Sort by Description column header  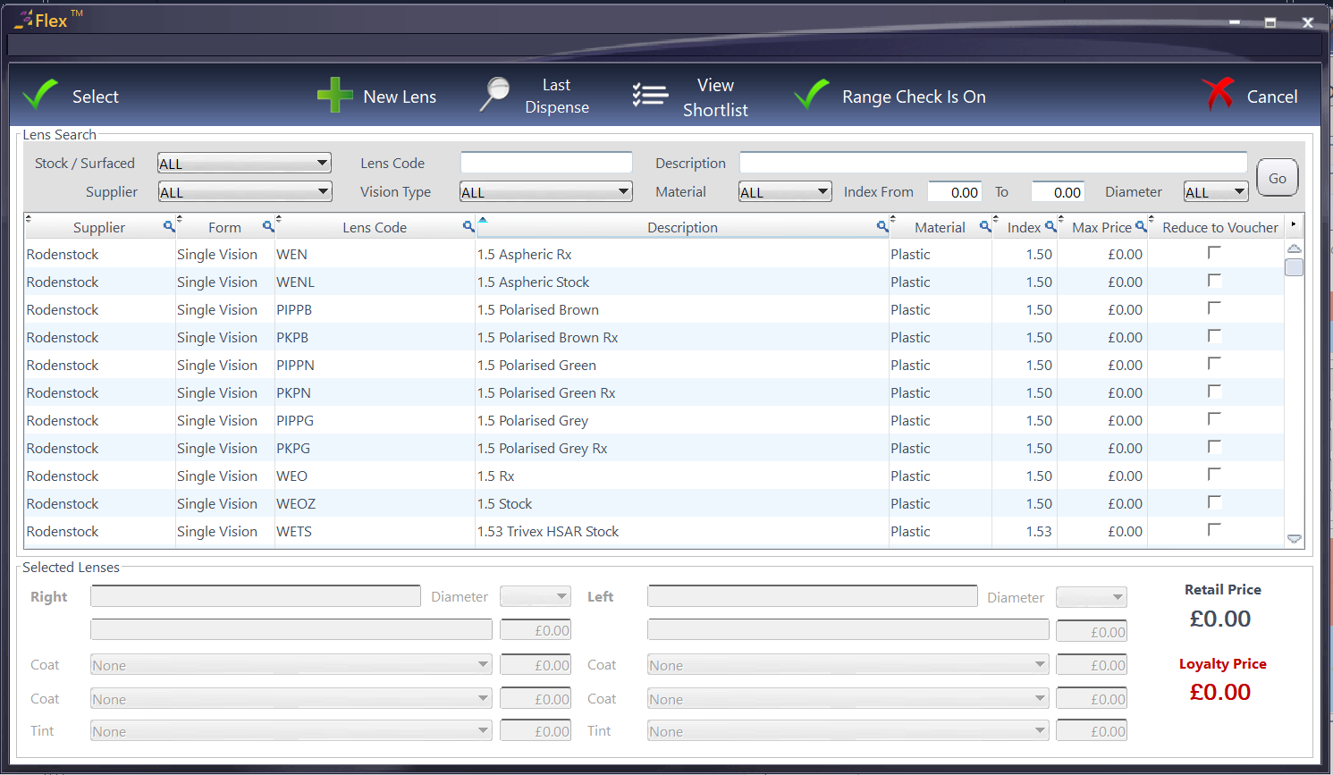(682, 227)
